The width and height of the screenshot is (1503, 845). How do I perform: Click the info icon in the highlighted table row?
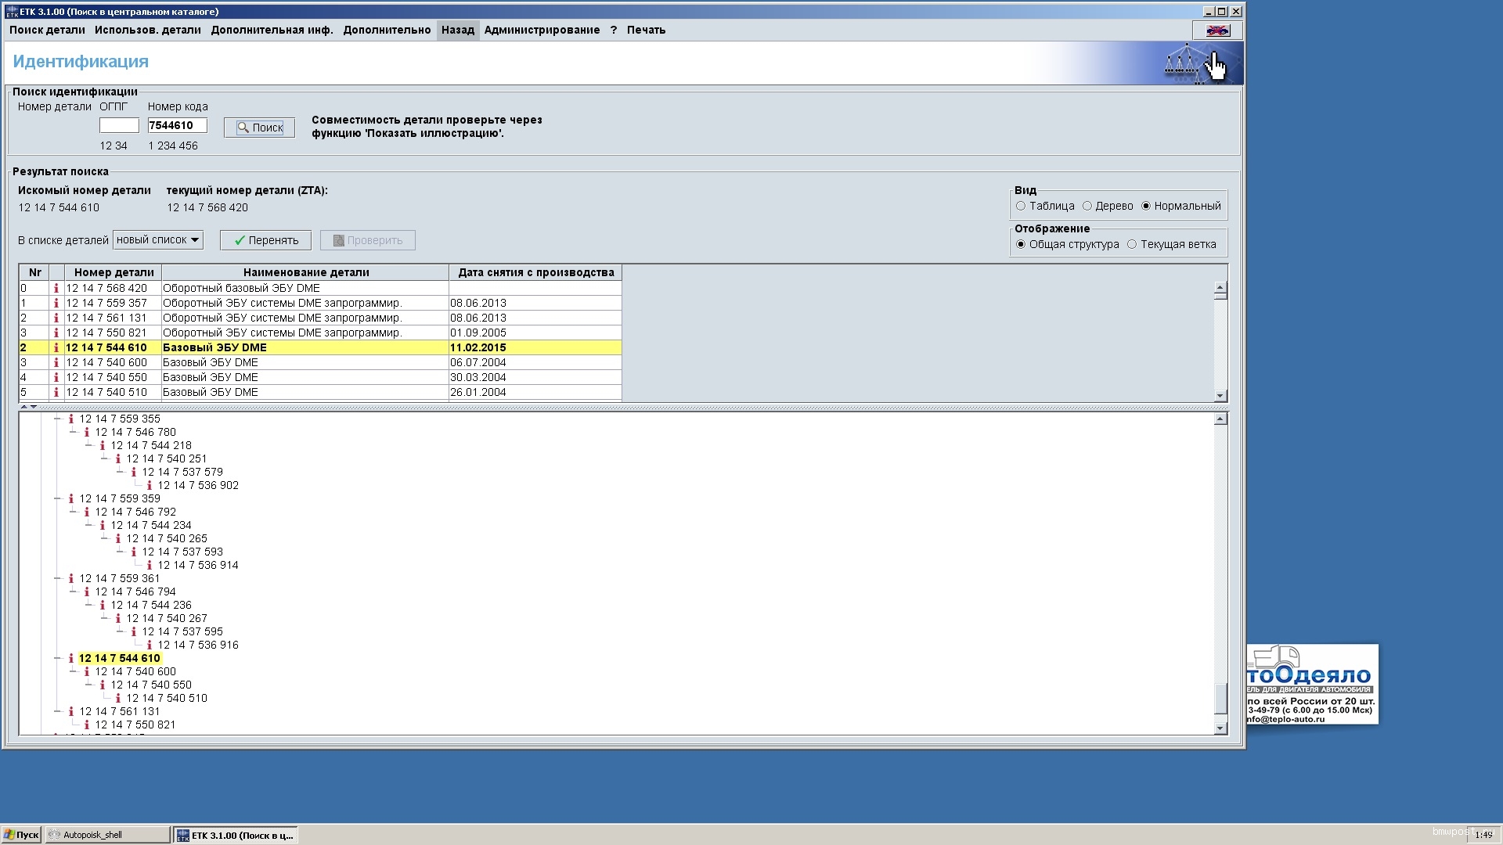pos(56,347)
